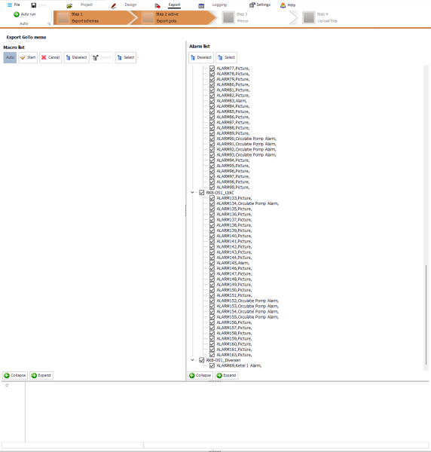Image resolution: width=431 pixels, height=452 pixels.
Task: Click the greyed Delete icon in Macro list
Action: tap(96, 57)
